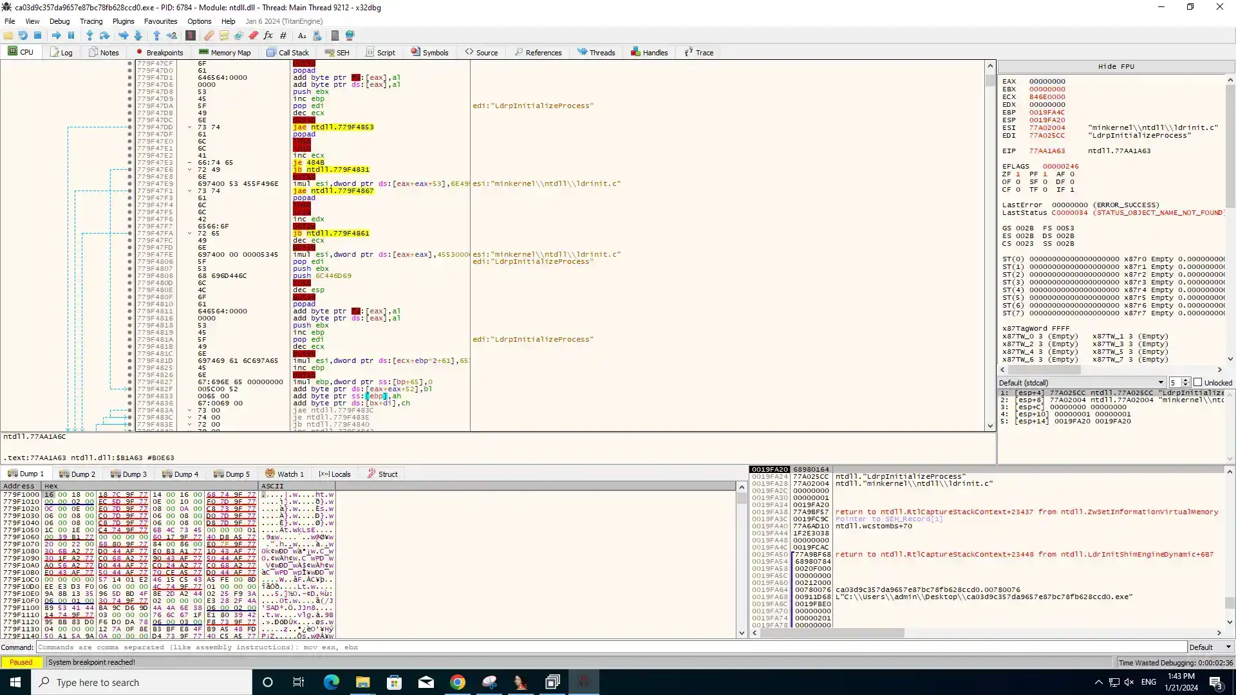
Task: Focus the Command input field
Action: coord(612,647)
